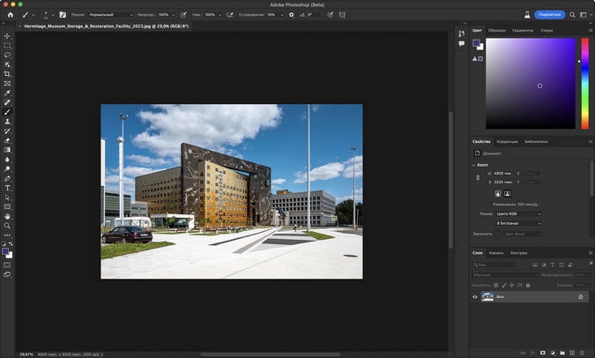Toggle the canvas width-height link
The image size is (595, 358).
click(x=478, y=177)
